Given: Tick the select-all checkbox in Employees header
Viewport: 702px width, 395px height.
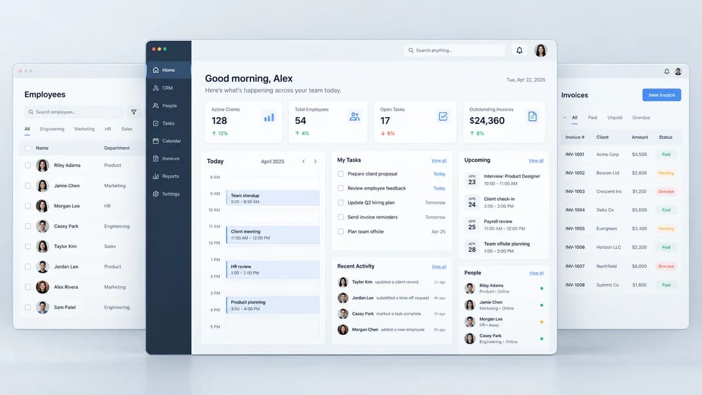Looking at the screenshot, I should coord(27,148).
